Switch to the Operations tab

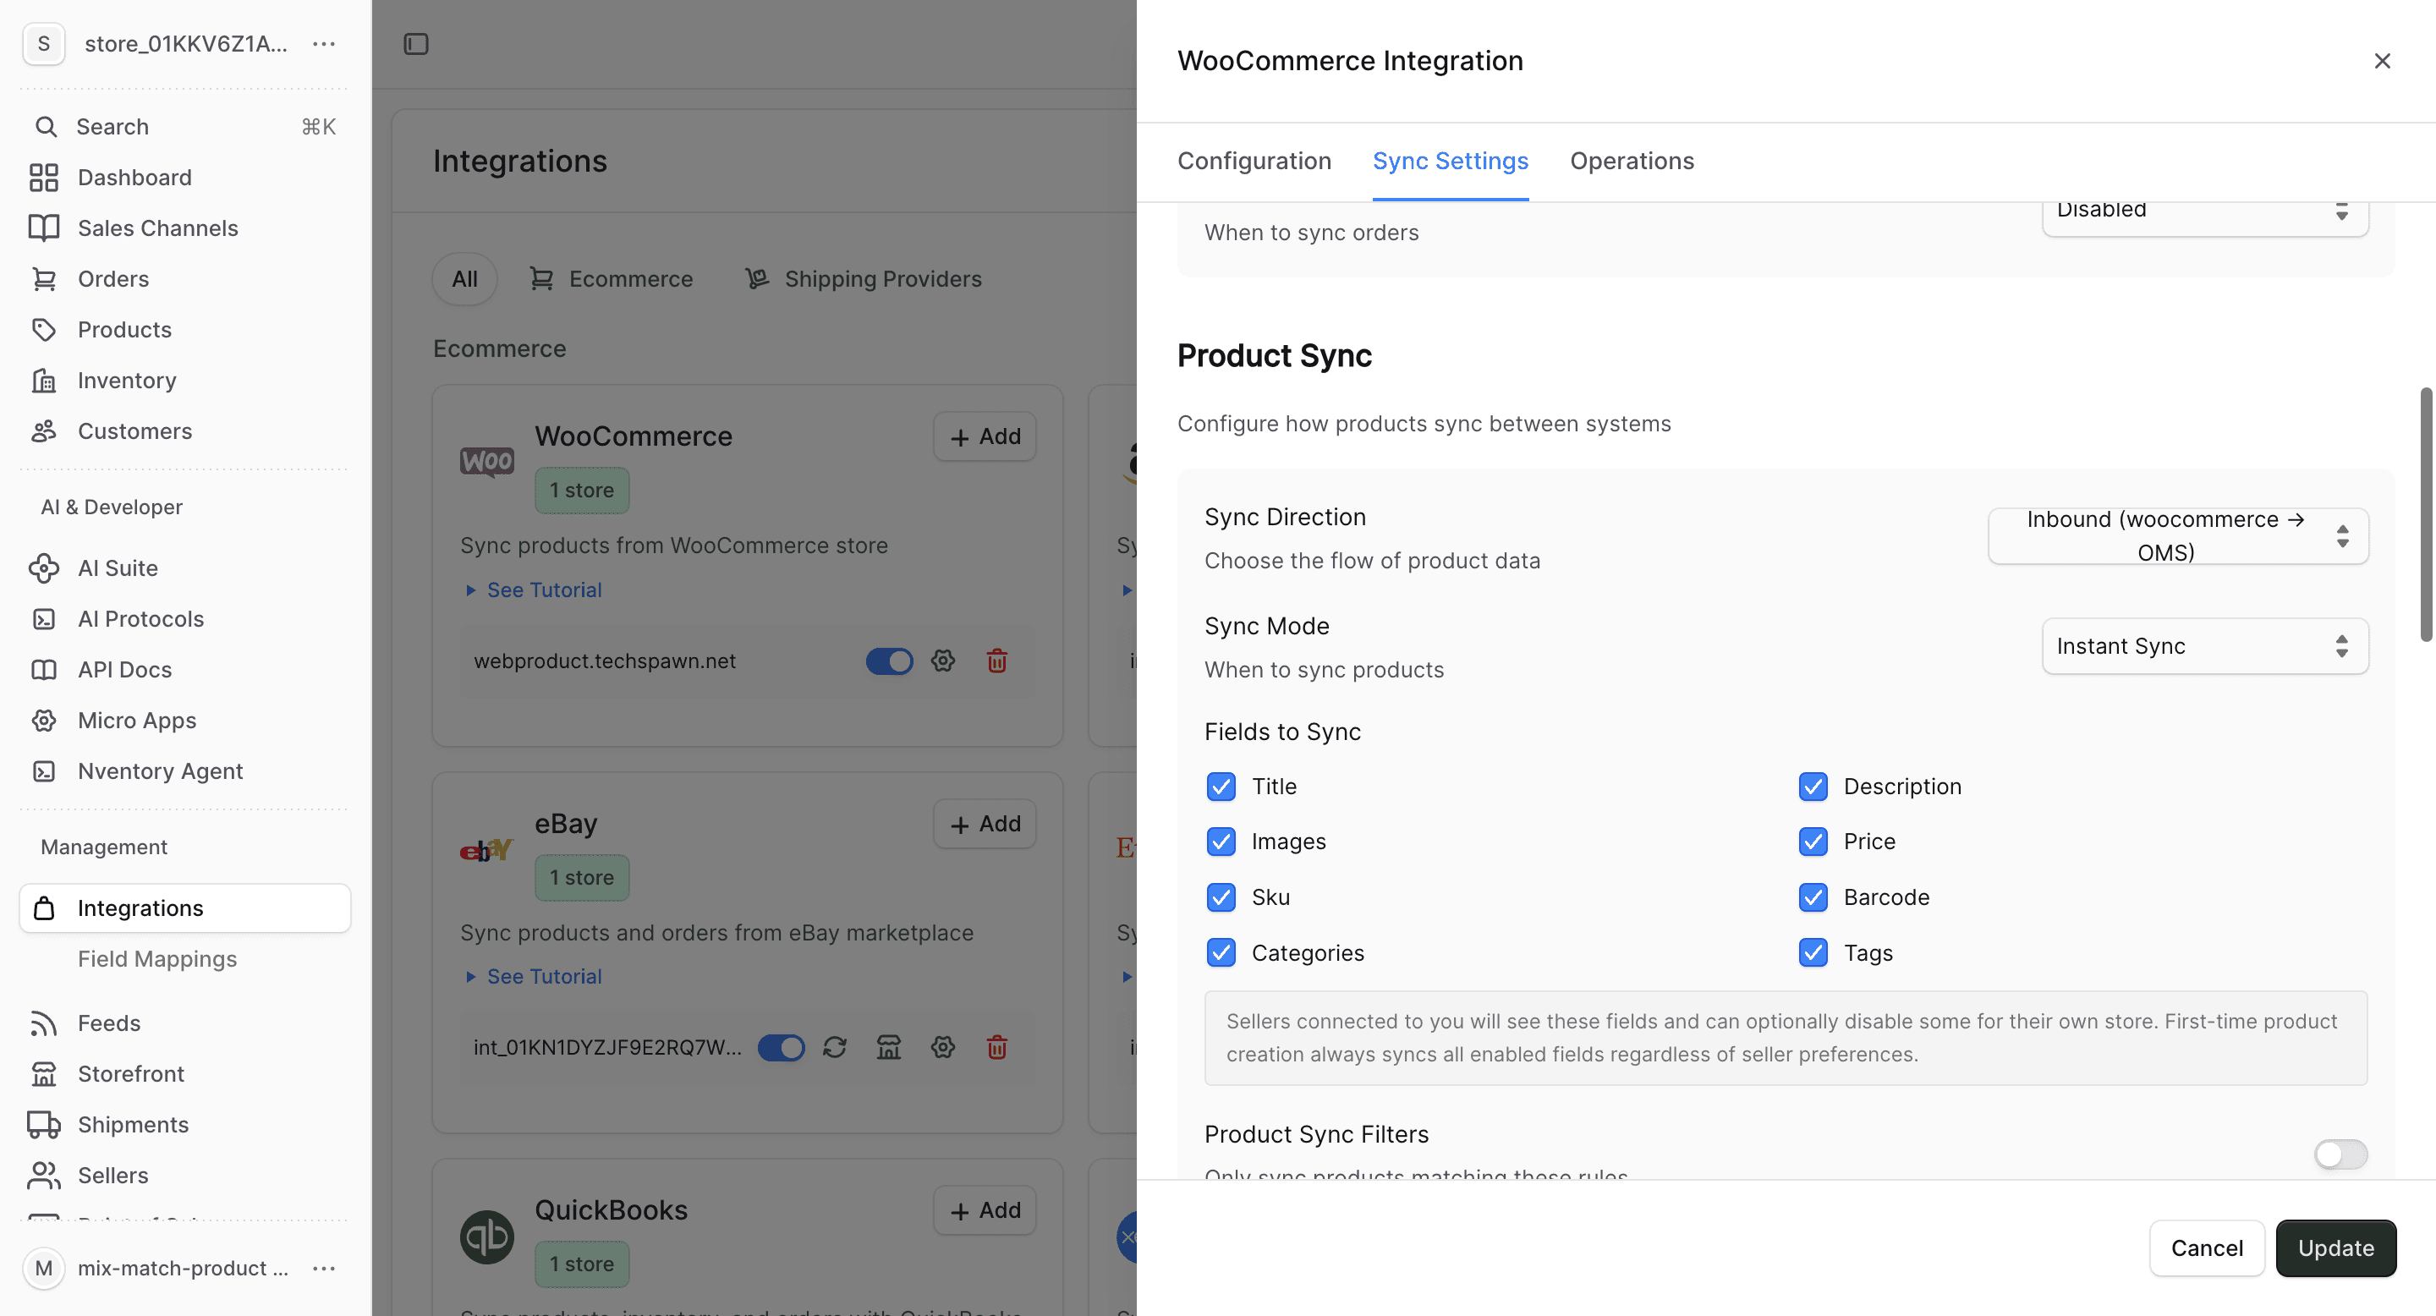[1632, 161]
